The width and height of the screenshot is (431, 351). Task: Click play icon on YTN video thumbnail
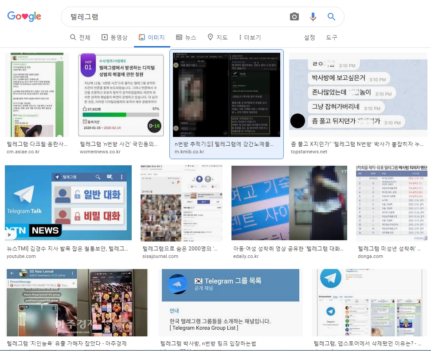point(10,235)
